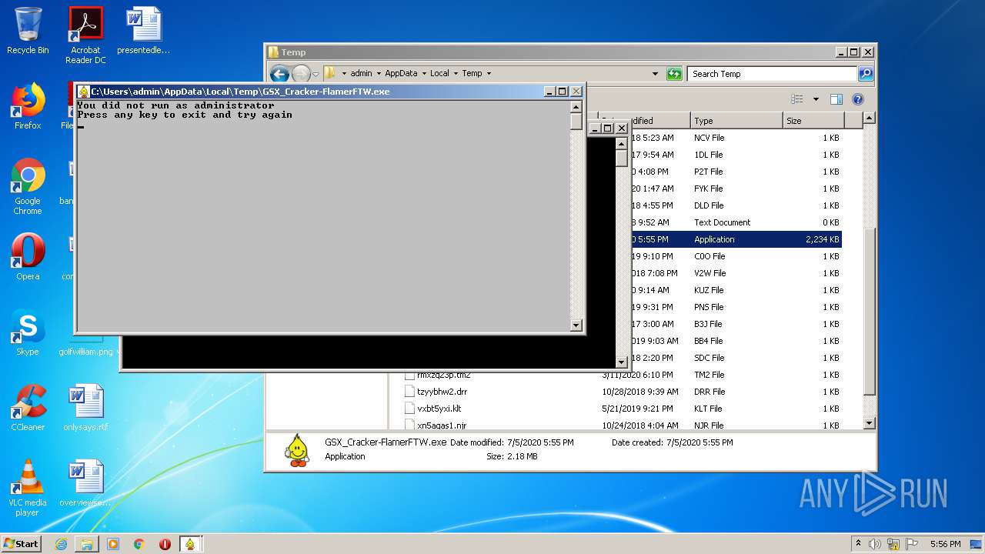Viewport: 985px width, 554px height.
Task: Open Opera from the taskbar
Action: pos(165,544)
